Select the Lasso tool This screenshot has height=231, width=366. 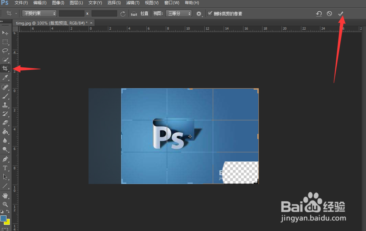5,51
